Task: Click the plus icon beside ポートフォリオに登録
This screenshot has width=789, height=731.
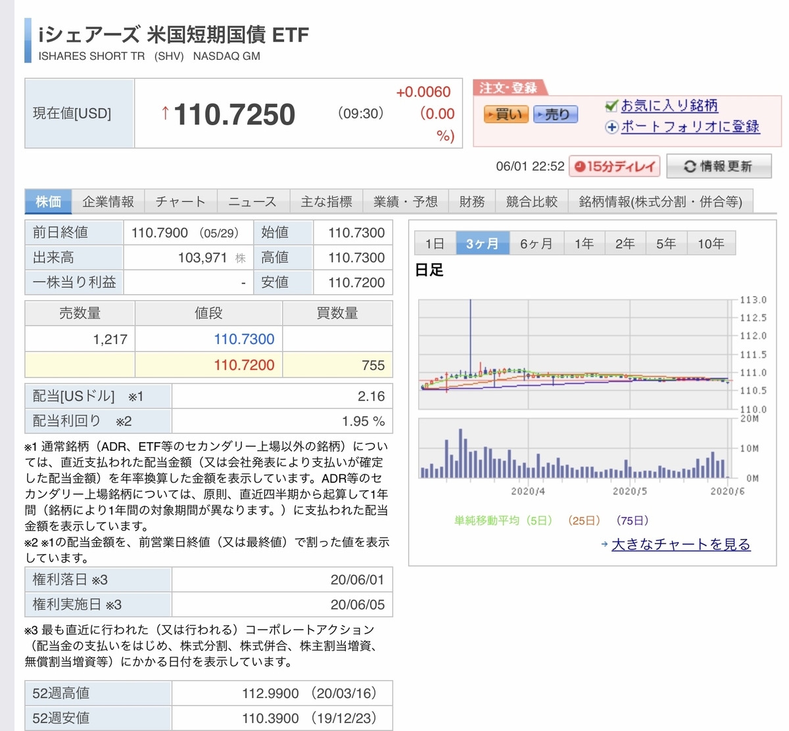Action: (x=611, y=127)
